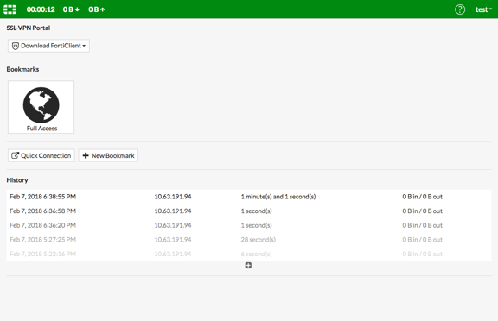Click the shield icon on Download FortiClient
Screen dimensions: 498x321
coord(15,46)
